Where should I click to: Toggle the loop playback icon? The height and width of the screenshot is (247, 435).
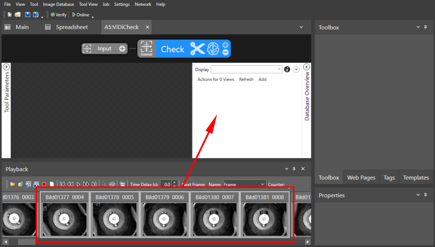coord(112,184)
